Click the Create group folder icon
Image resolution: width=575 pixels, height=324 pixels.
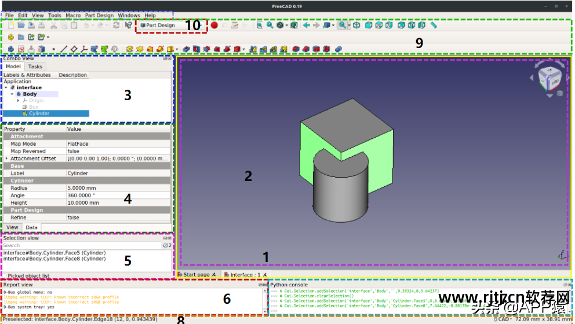tap(21, 37)
